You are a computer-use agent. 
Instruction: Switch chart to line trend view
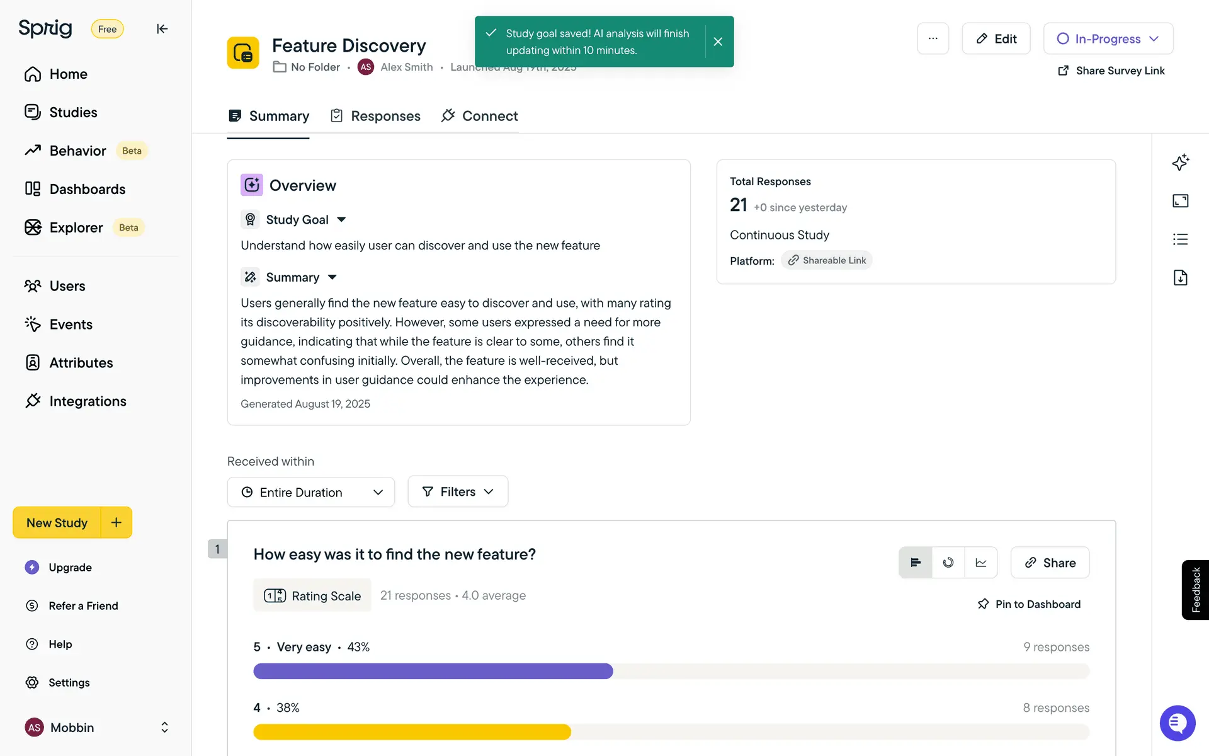[x=981, y=563]
